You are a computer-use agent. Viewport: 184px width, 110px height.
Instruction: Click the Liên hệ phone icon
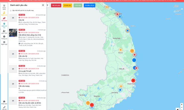[4, 107]
